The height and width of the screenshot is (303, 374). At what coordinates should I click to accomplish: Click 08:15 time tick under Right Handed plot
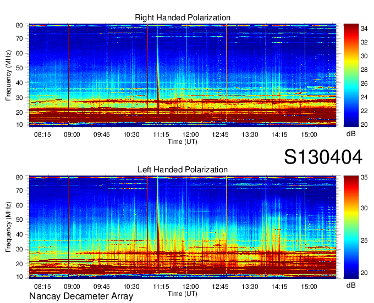[x=42, y=134]
